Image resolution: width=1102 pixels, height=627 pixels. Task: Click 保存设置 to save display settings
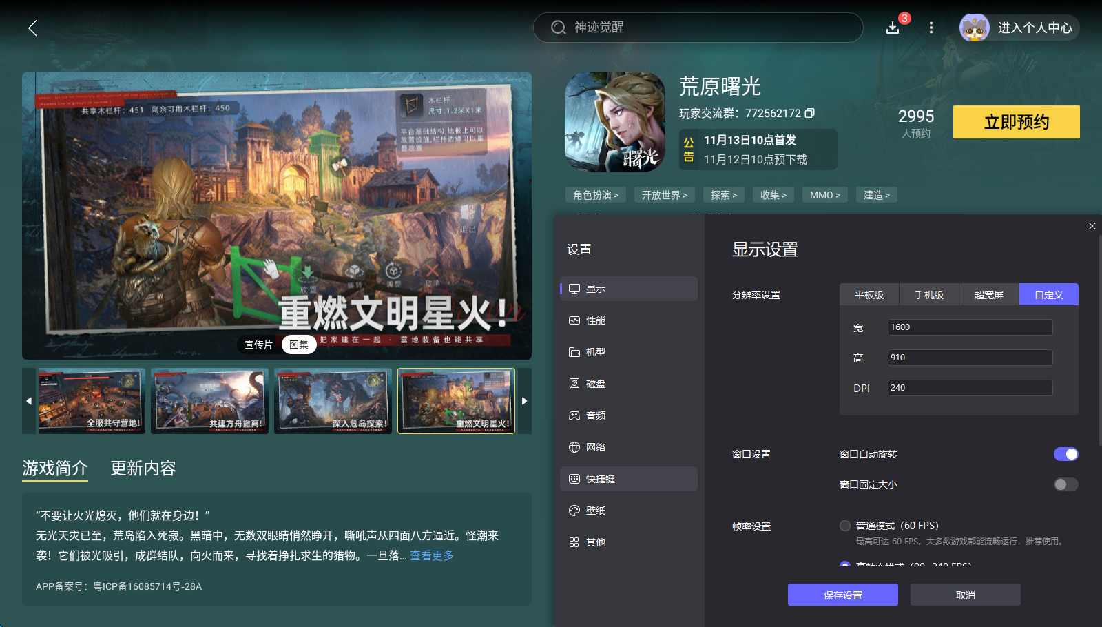[x=842, y=594]
